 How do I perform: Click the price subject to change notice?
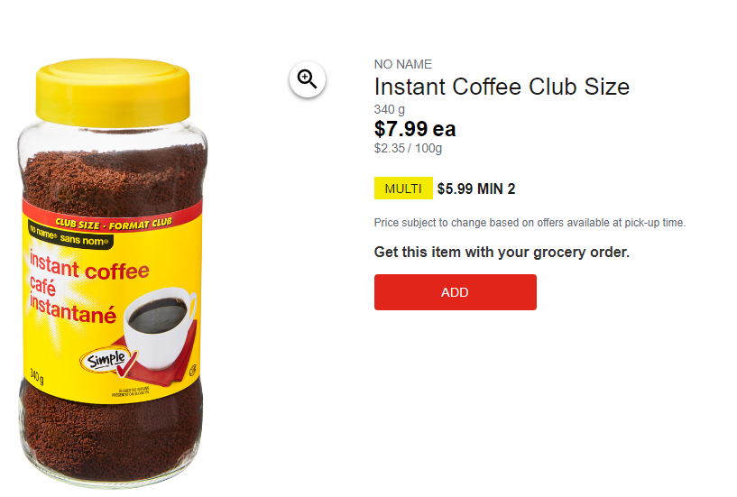click(530, 223)
